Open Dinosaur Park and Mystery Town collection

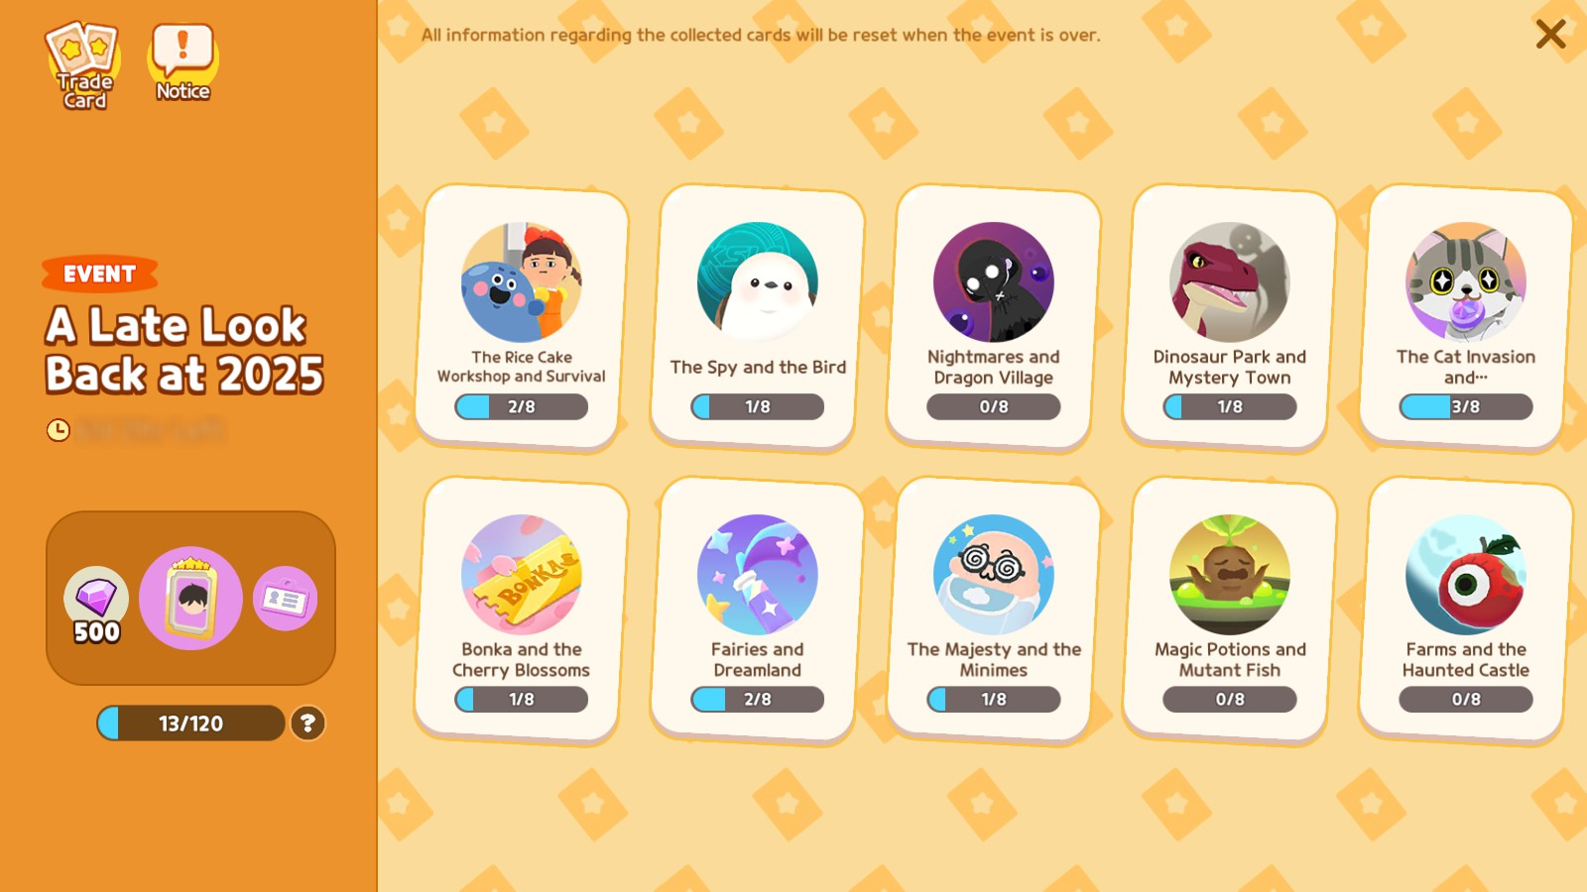coord(1230,316)
